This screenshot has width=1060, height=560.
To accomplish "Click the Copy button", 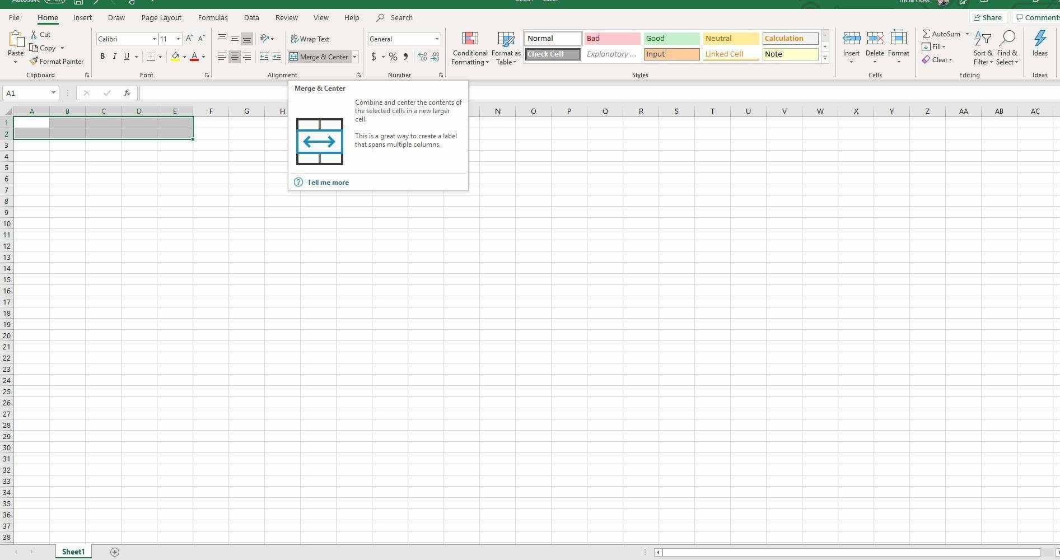I will [43, 48].
